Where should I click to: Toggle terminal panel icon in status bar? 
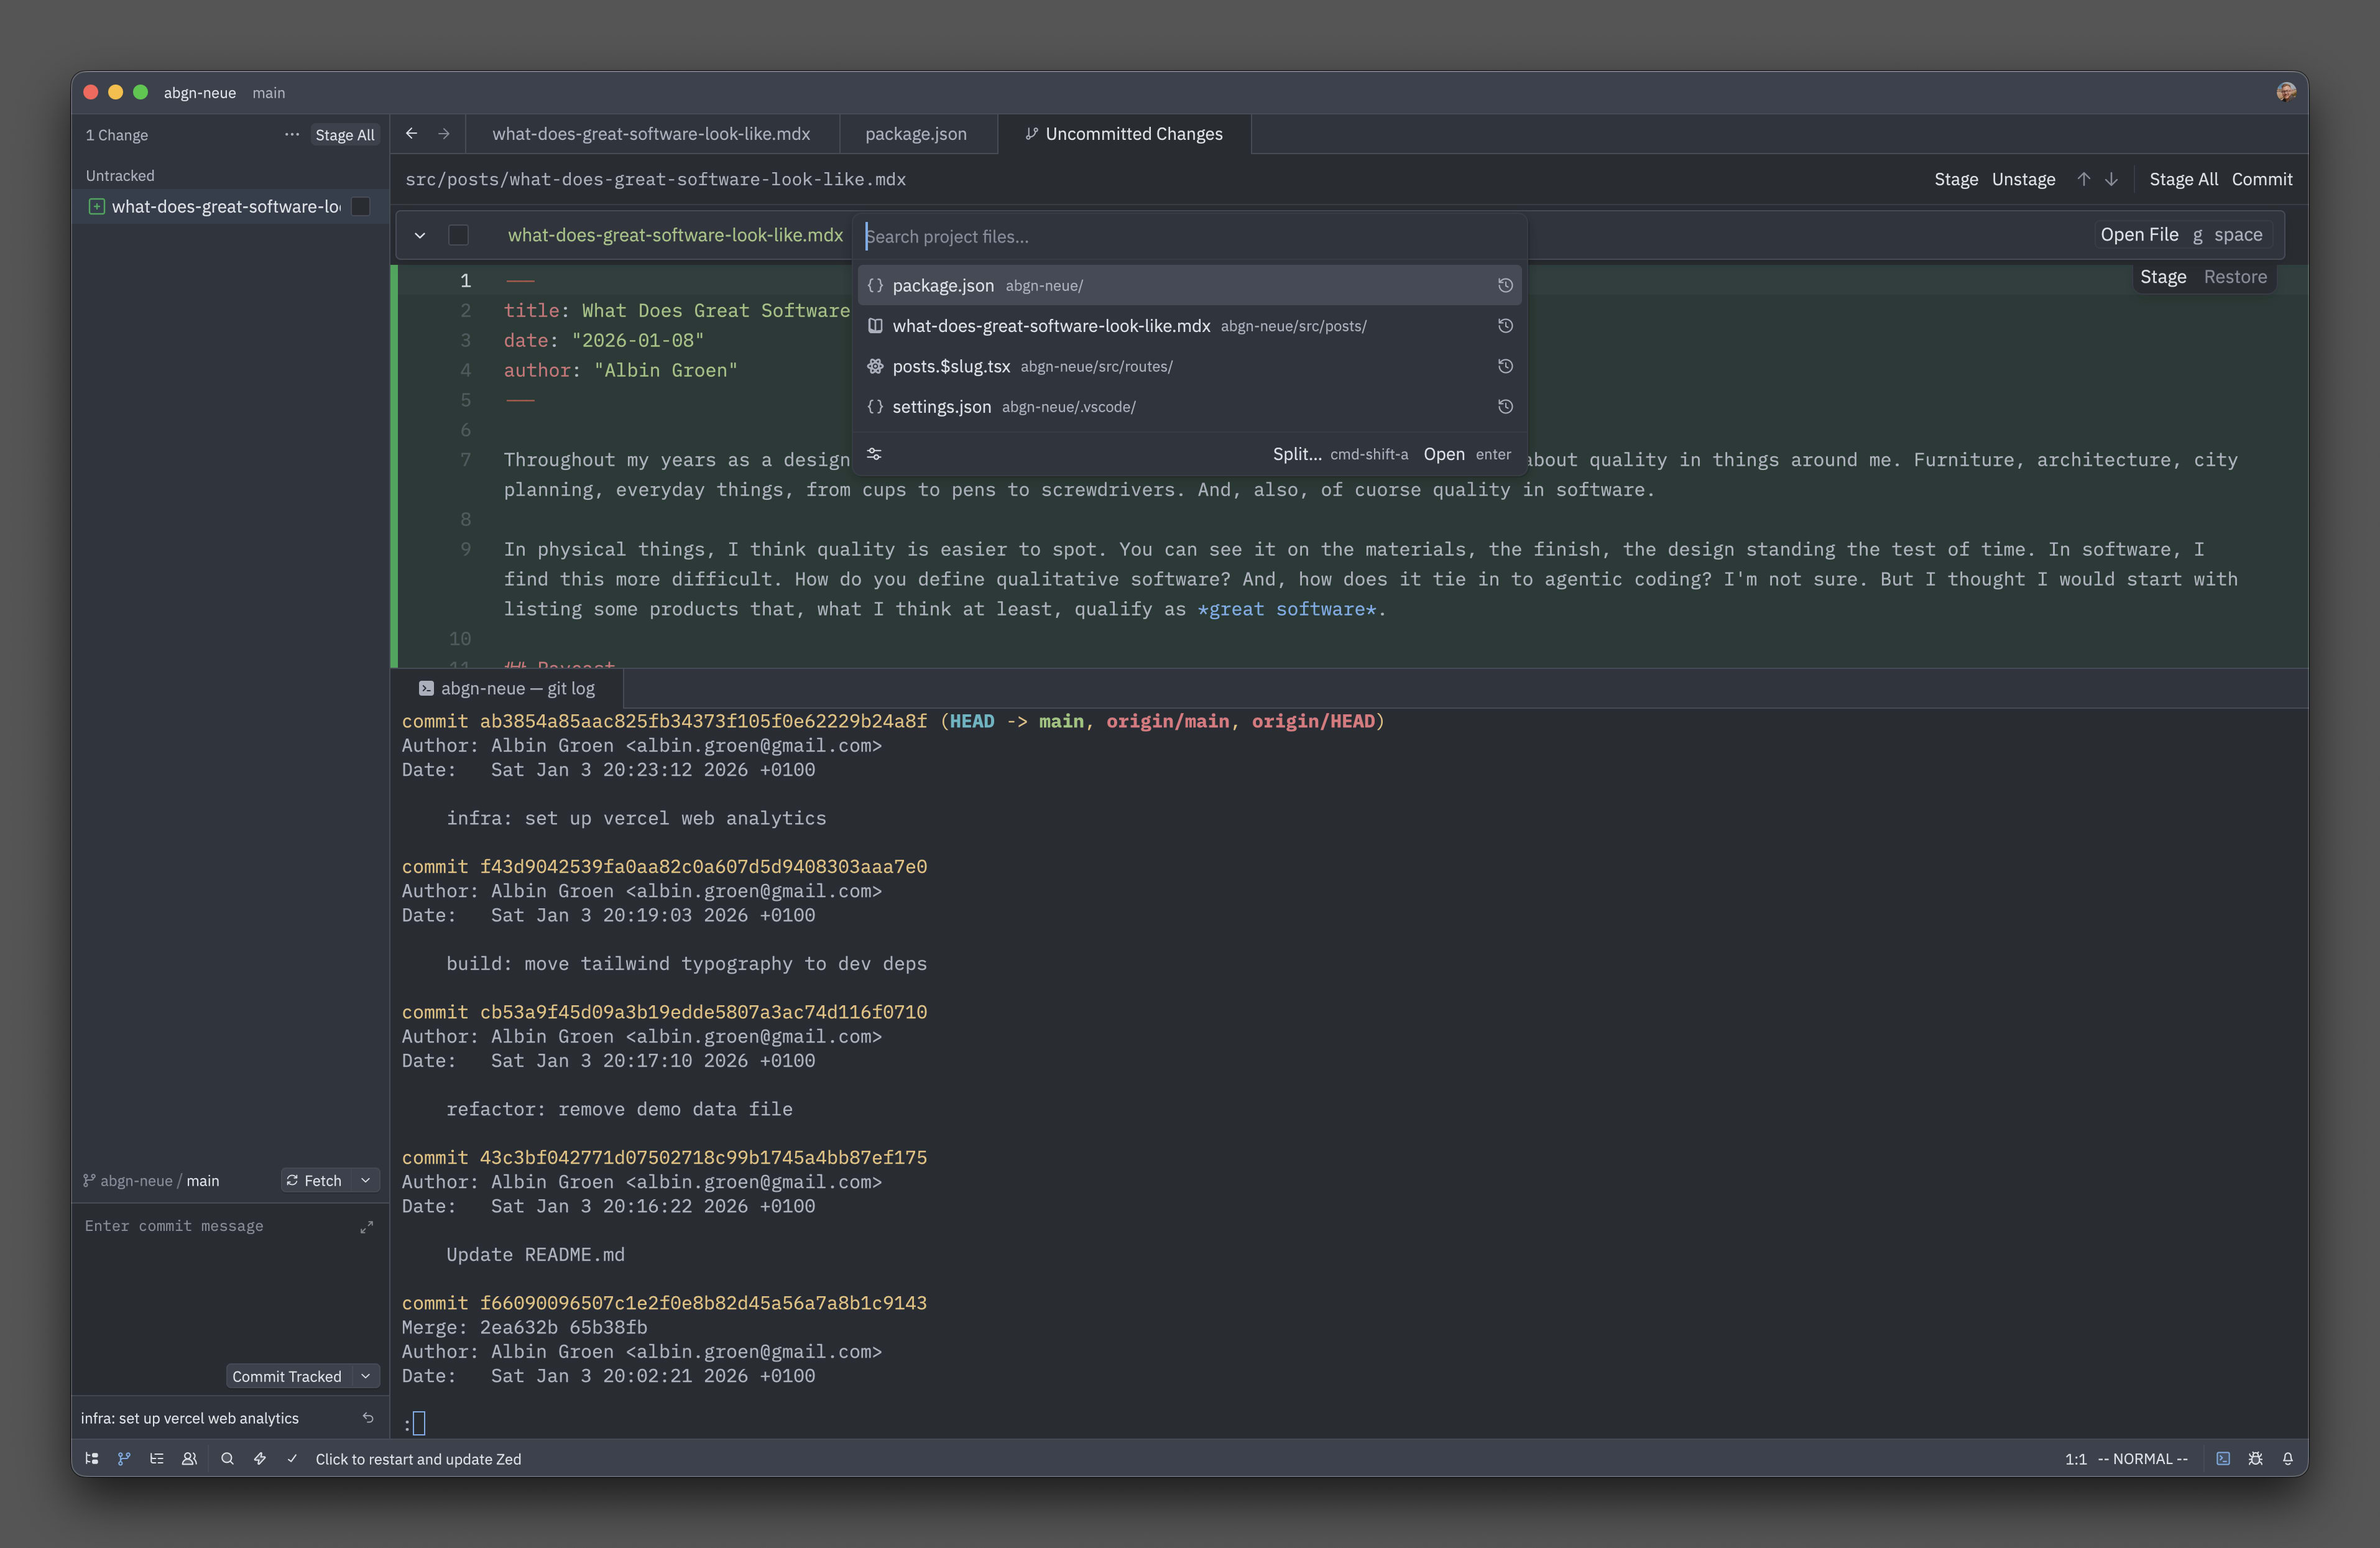point(2222,1459)
